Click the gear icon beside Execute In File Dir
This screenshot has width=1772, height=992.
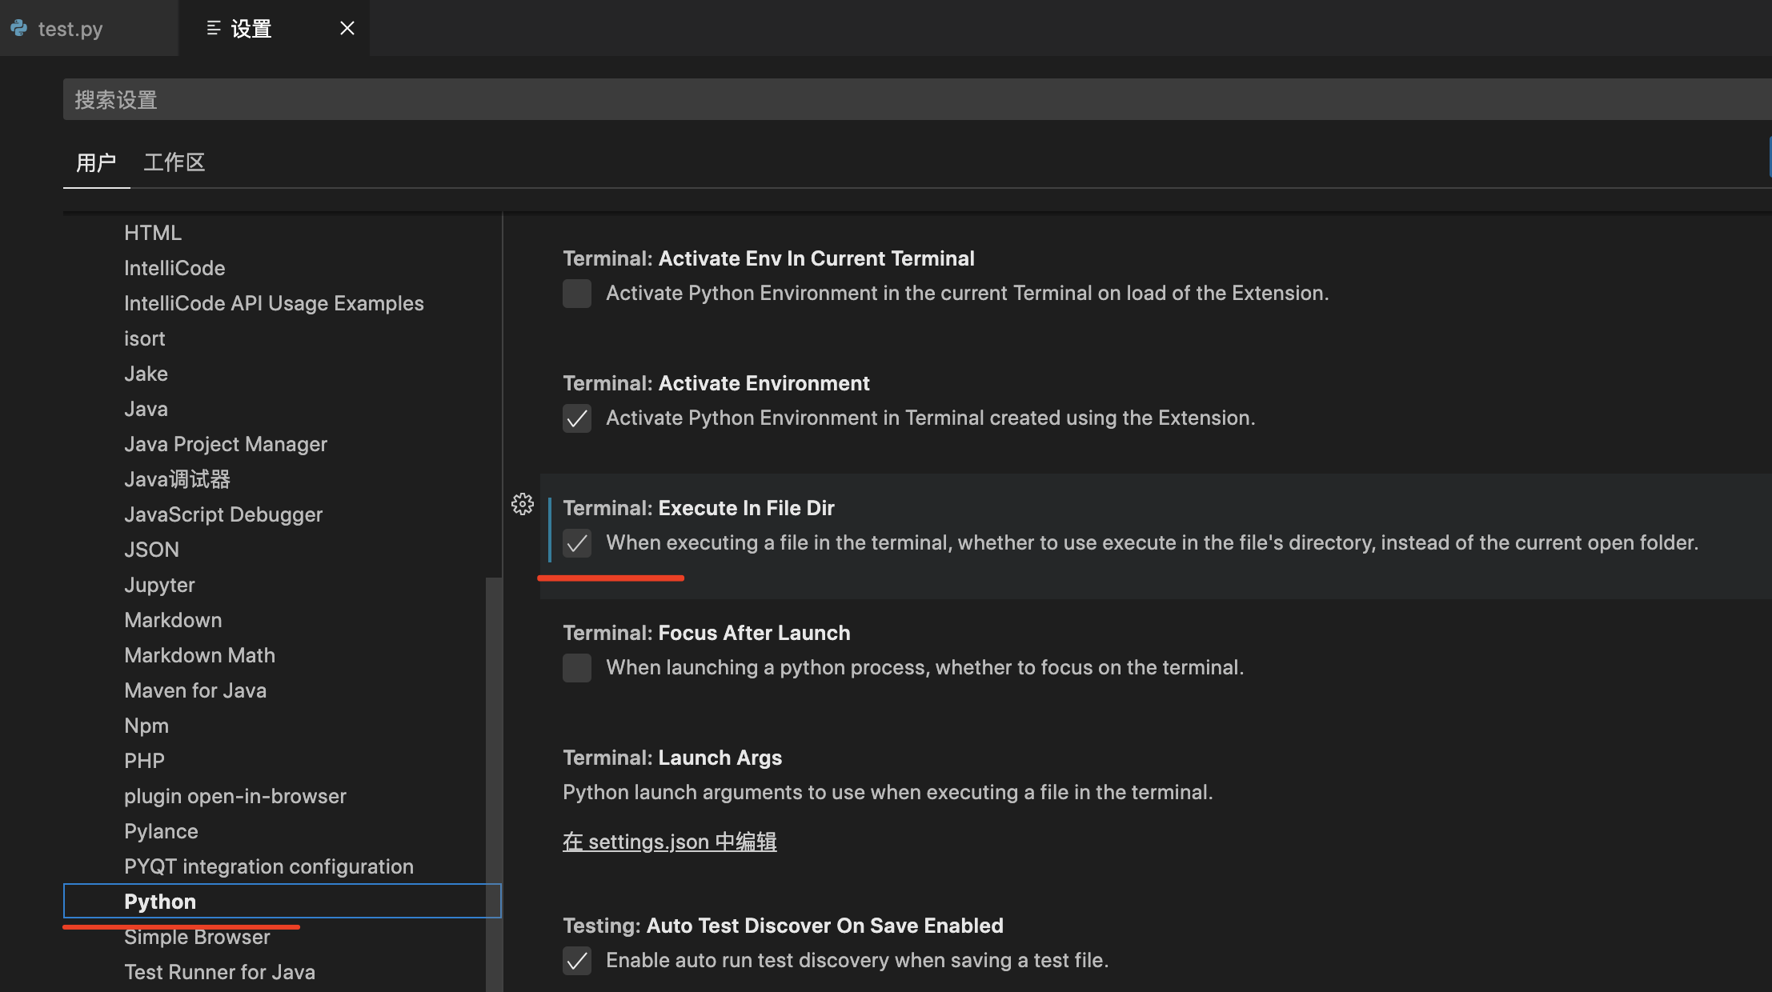pos(523,504)
